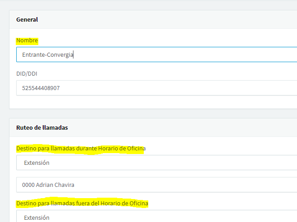Click the 'durante Horario de Oficina' label

pos(81,149)
